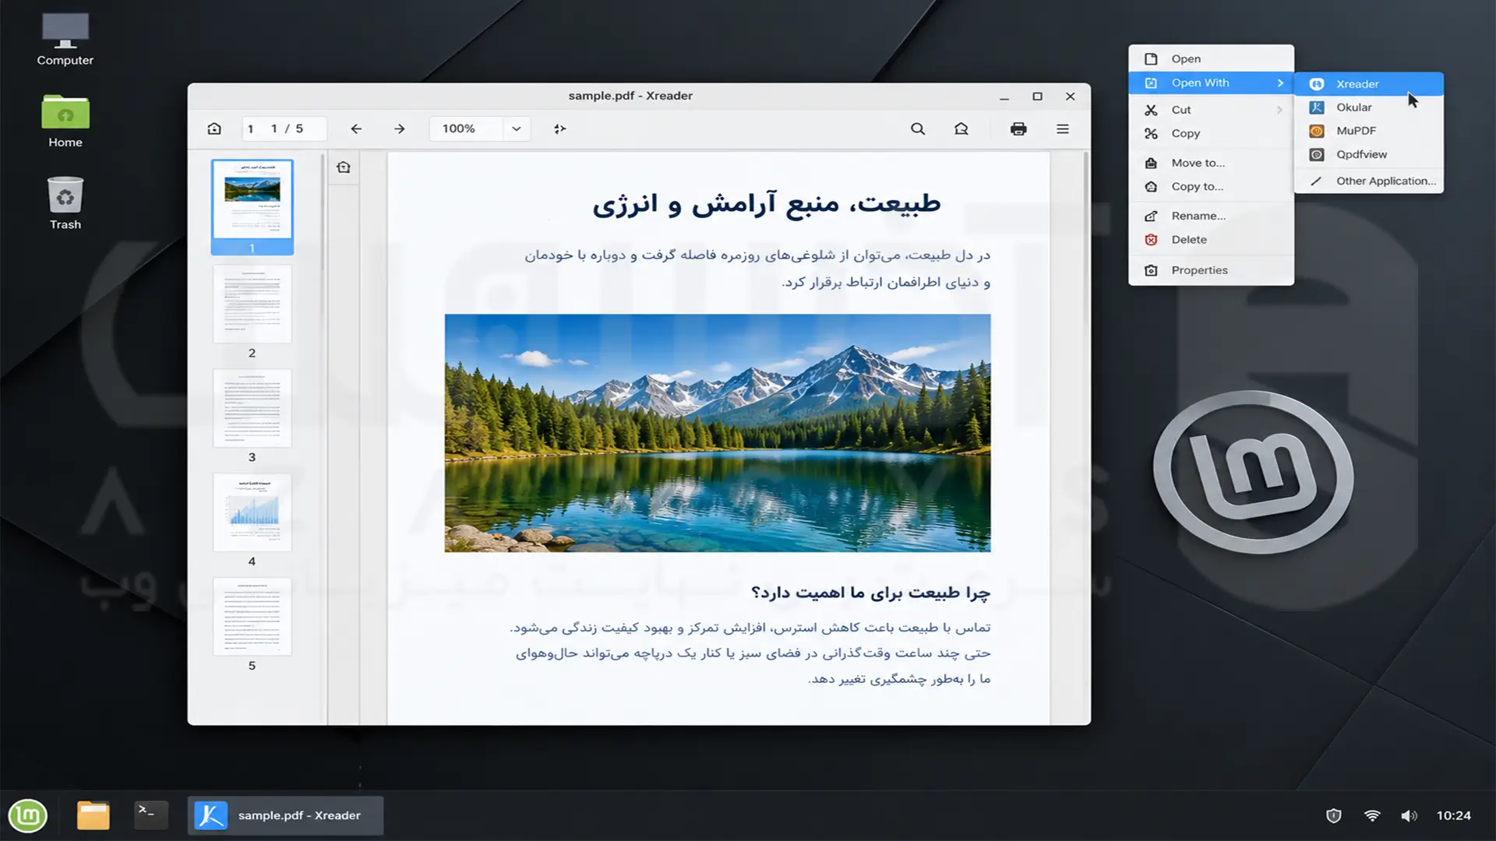Click sample.pdf - Xreader taskbar button
This screenshot has width=1496, height=841.
[x=285, y=815]
